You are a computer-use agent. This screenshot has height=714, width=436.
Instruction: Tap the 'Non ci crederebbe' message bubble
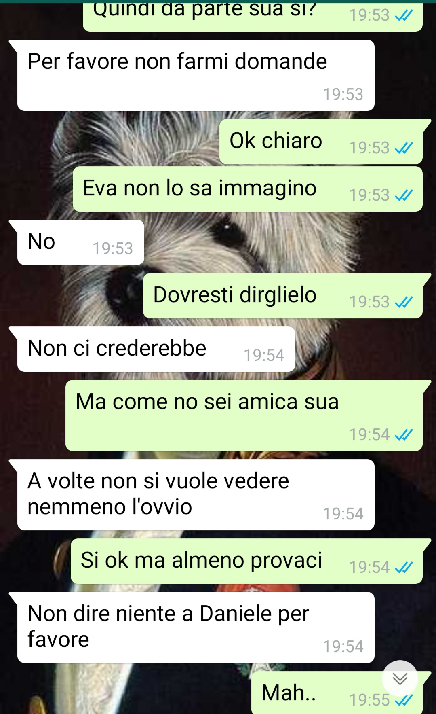pyautogui.click(x=156, y=349)
